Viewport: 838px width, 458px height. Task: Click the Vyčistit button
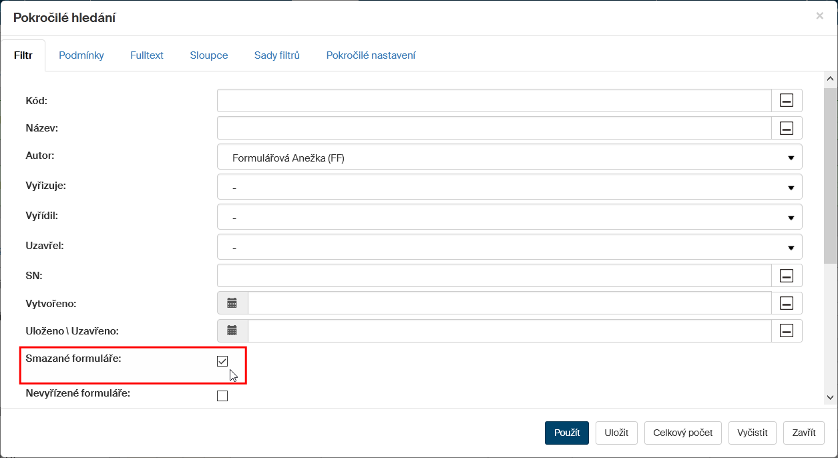point(752,433)
